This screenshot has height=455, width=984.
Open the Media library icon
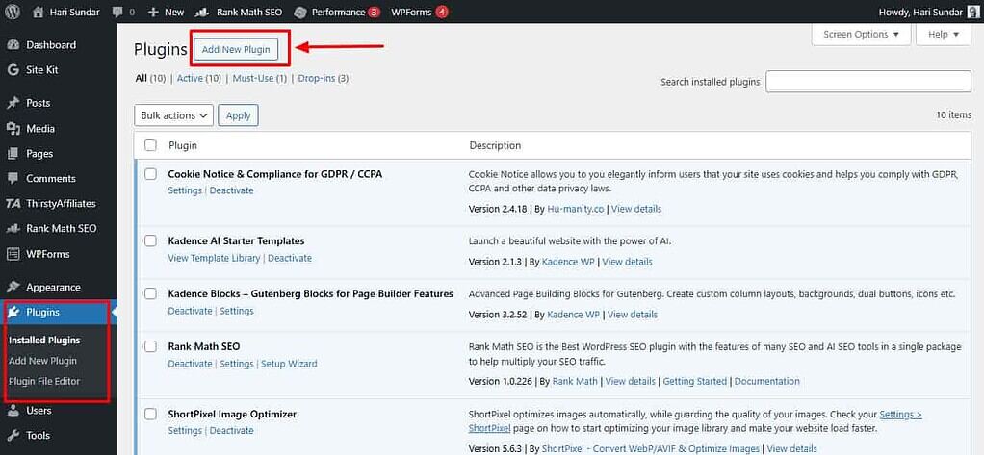[13, 129]
